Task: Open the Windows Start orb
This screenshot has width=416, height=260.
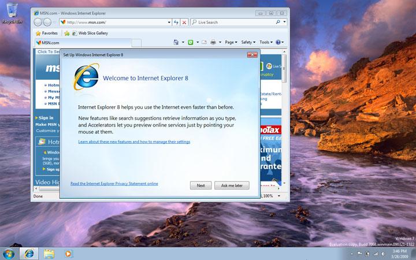Action: click(9, 254)
